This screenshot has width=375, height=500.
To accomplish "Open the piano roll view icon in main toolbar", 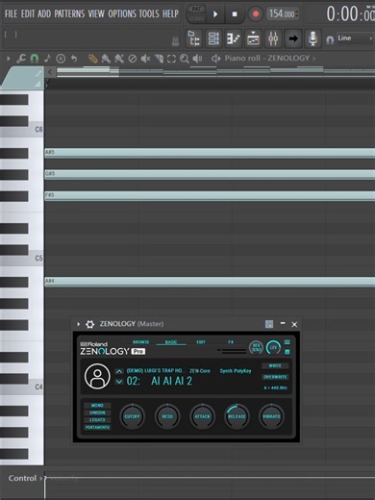I will point(234,38).
